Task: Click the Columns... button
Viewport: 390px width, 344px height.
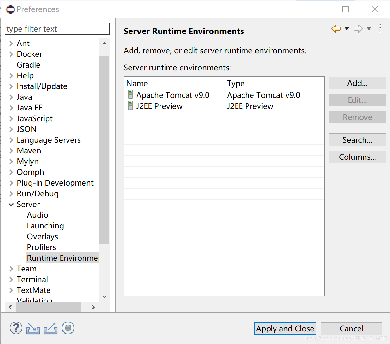Action: coord(357,157)
